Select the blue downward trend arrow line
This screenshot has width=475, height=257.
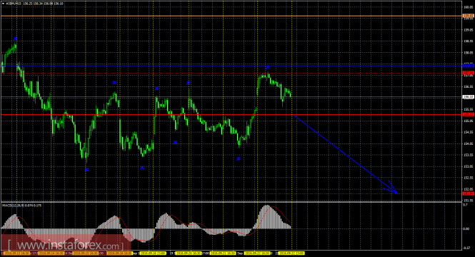click(345, 154)
